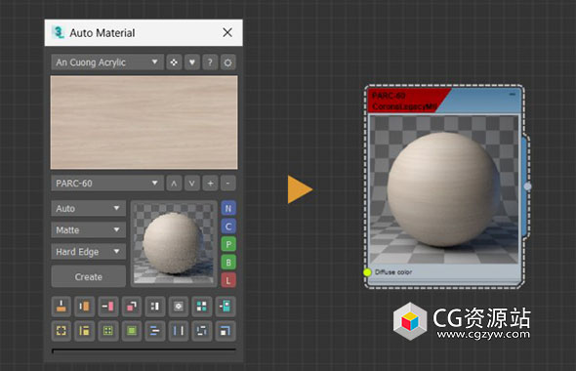Toggle the green P map button
This screenshot has height=371, width=576.
point(228,245)
